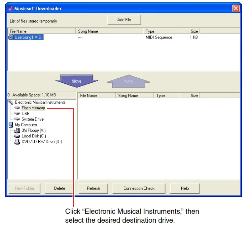
Task: Select DVD/CD-RW Drive (D:) label
Action: coord(42,142)
